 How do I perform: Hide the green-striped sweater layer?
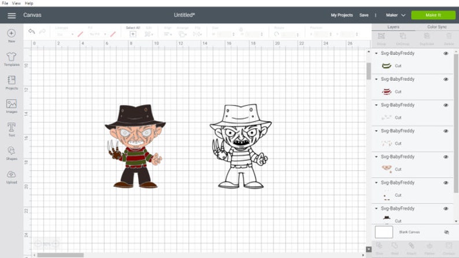[446, 54]
